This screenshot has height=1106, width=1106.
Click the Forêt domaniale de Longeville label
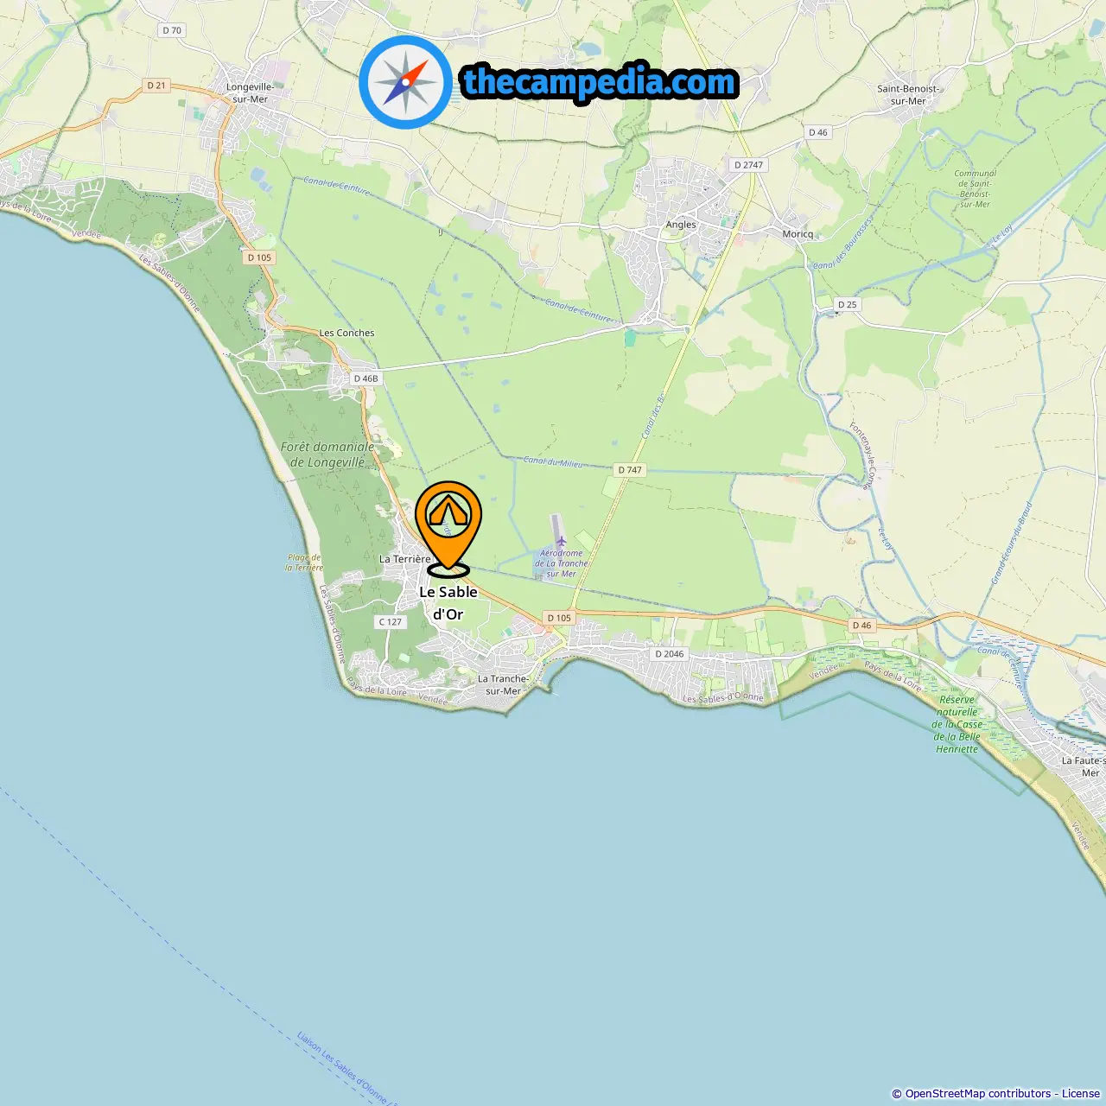click(327, 454)
